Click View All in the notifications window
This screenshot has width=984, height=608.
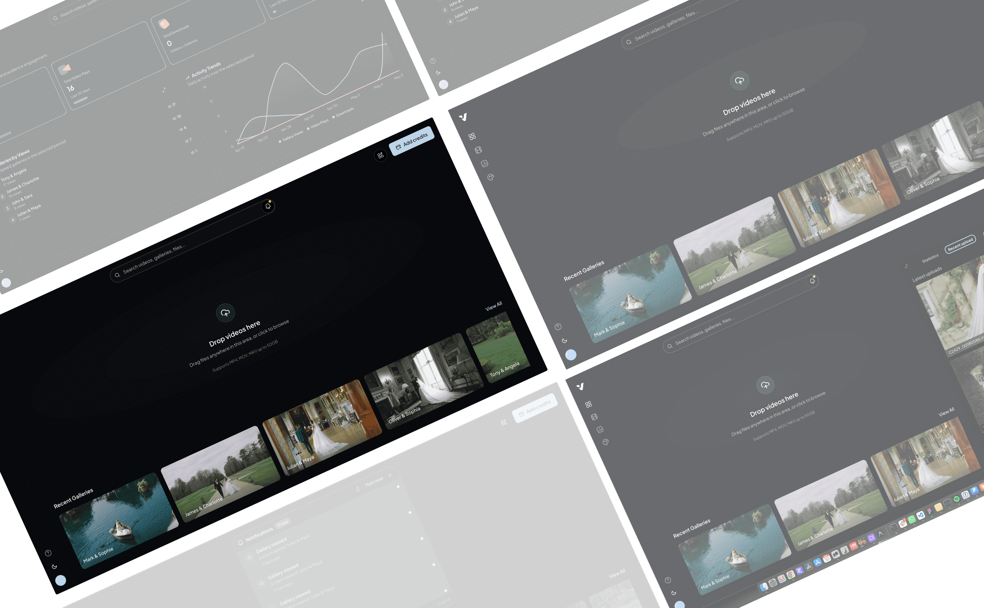click(x=617, y=574)
